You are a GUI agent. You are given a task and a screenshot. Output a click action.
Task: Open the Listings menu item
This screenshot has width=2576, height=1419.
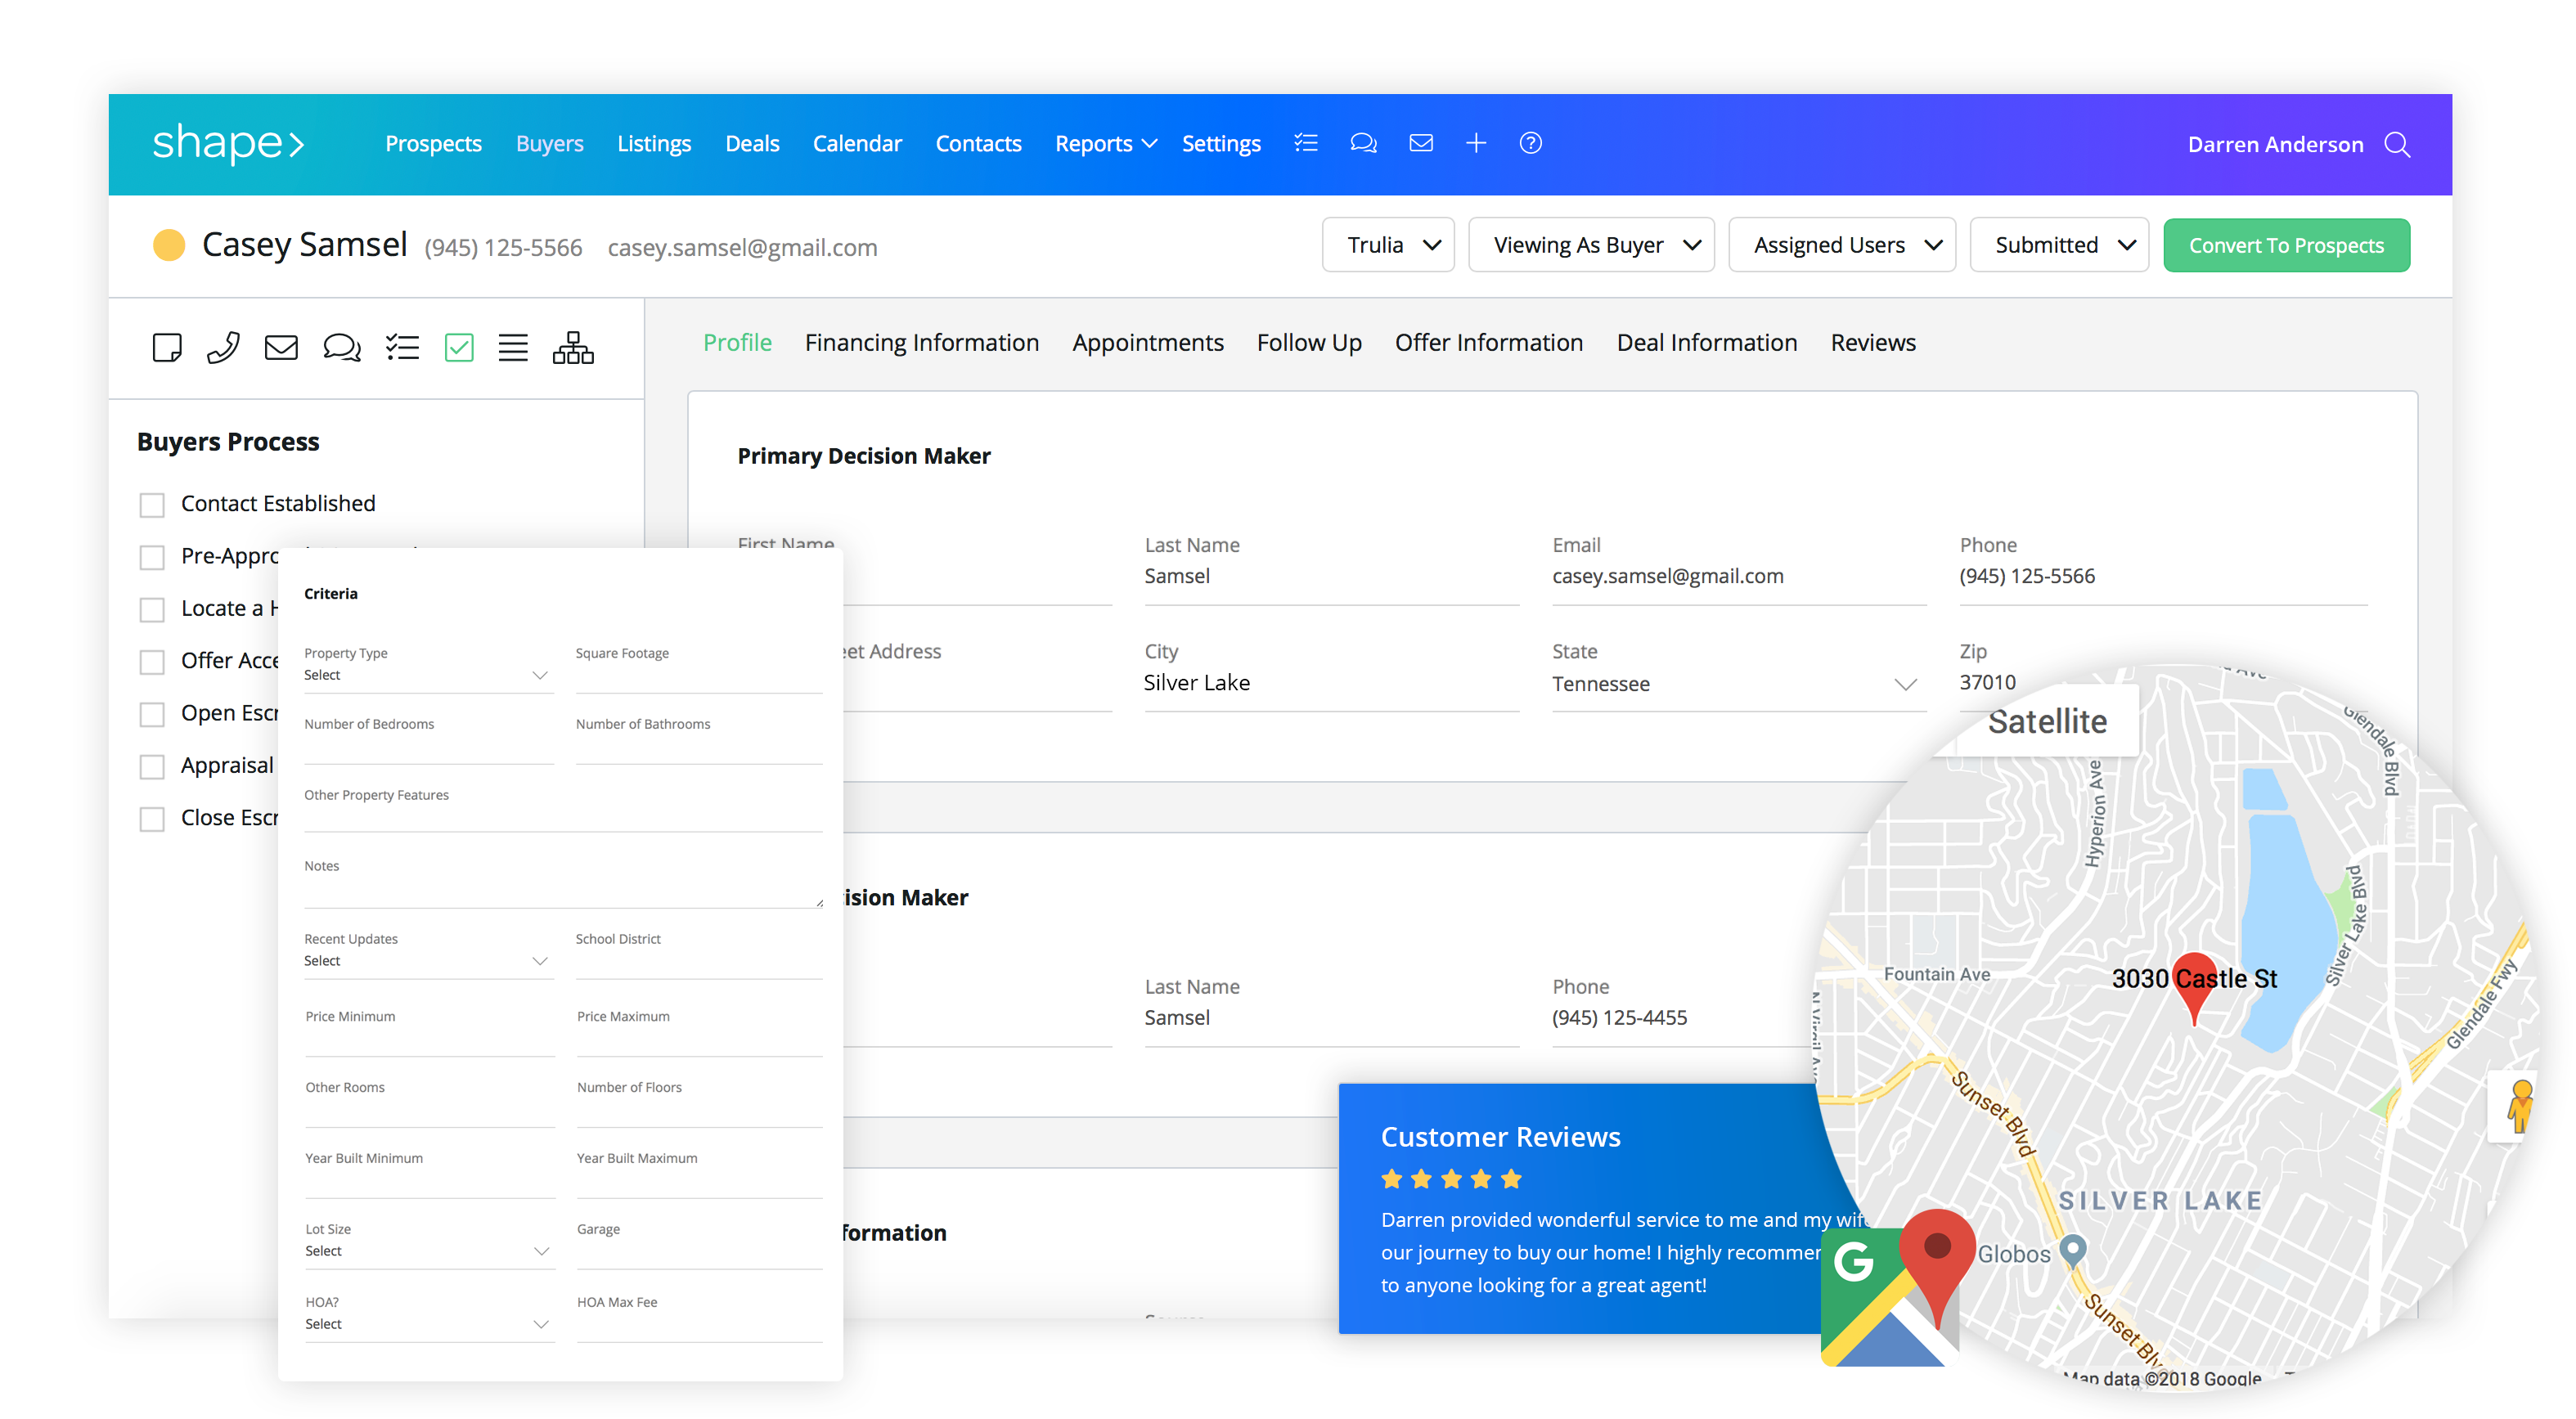pyautogui.click(x=653, y=144)
